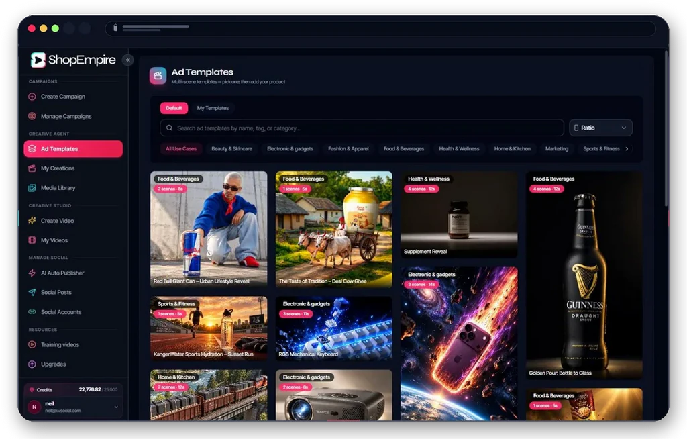Open KangenWater Sports Hydration template
This screenshot has height=439, width=687.
(x=209, y=328)
